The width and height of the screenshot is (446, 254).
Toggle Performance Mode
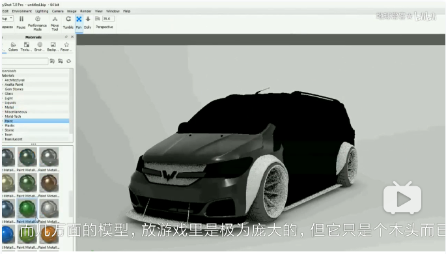pos(37,23)
